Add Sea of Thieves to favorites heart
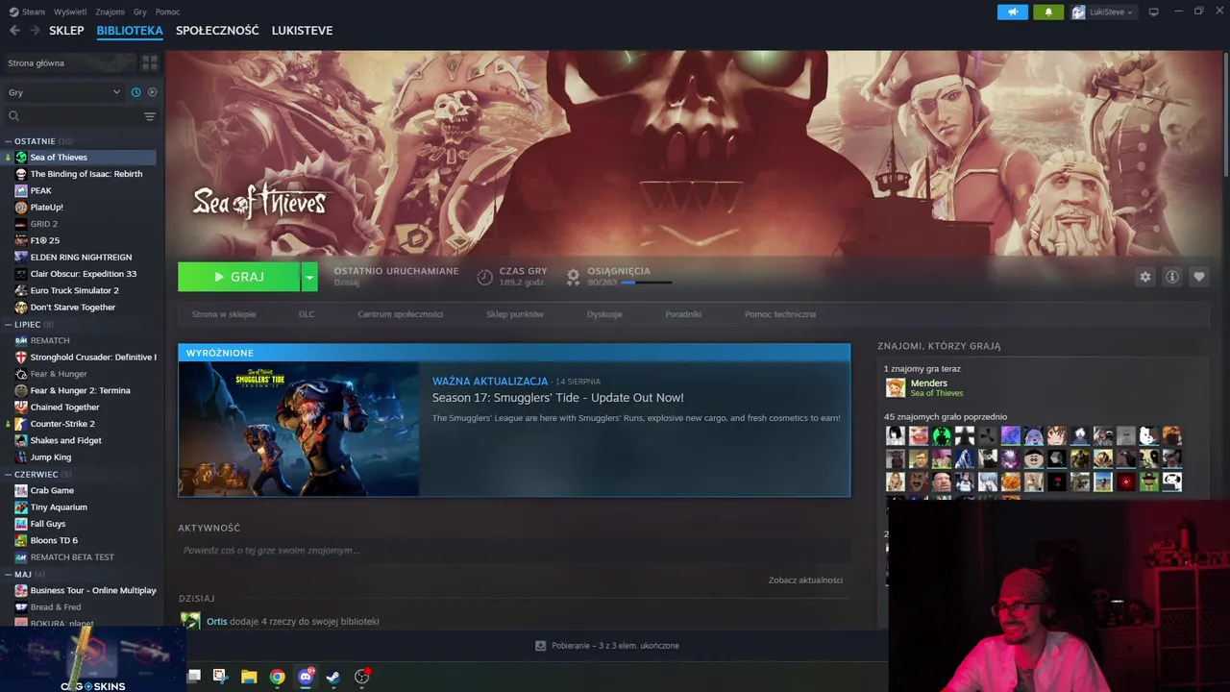The width and height of the screenshot is (1230, 692). pyautogui.click(x=1198, y=277)
